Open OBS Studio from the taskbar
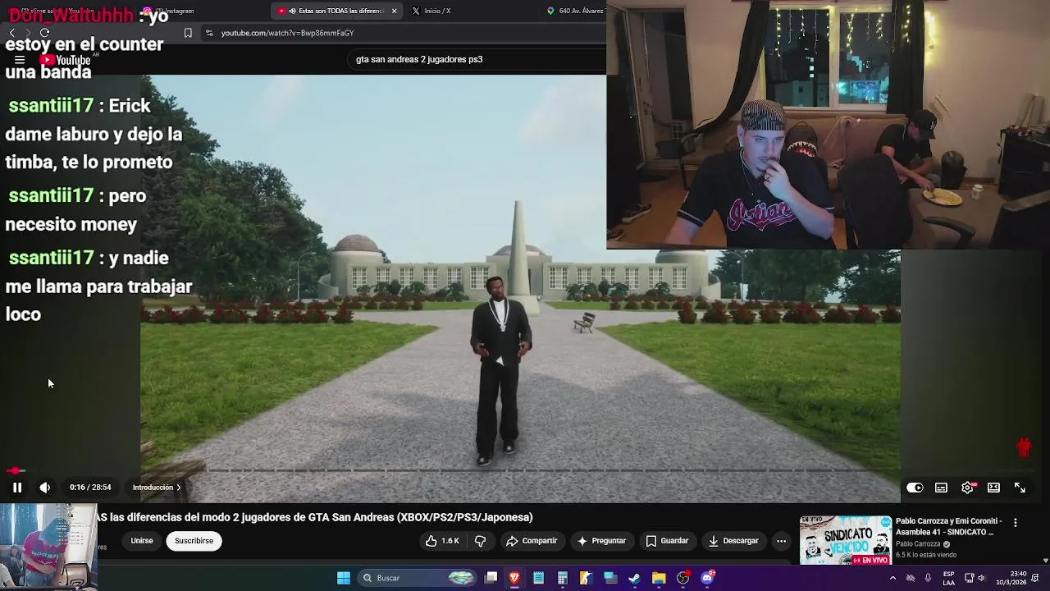Screen dimensions: 1050x591 pos(682,578)
